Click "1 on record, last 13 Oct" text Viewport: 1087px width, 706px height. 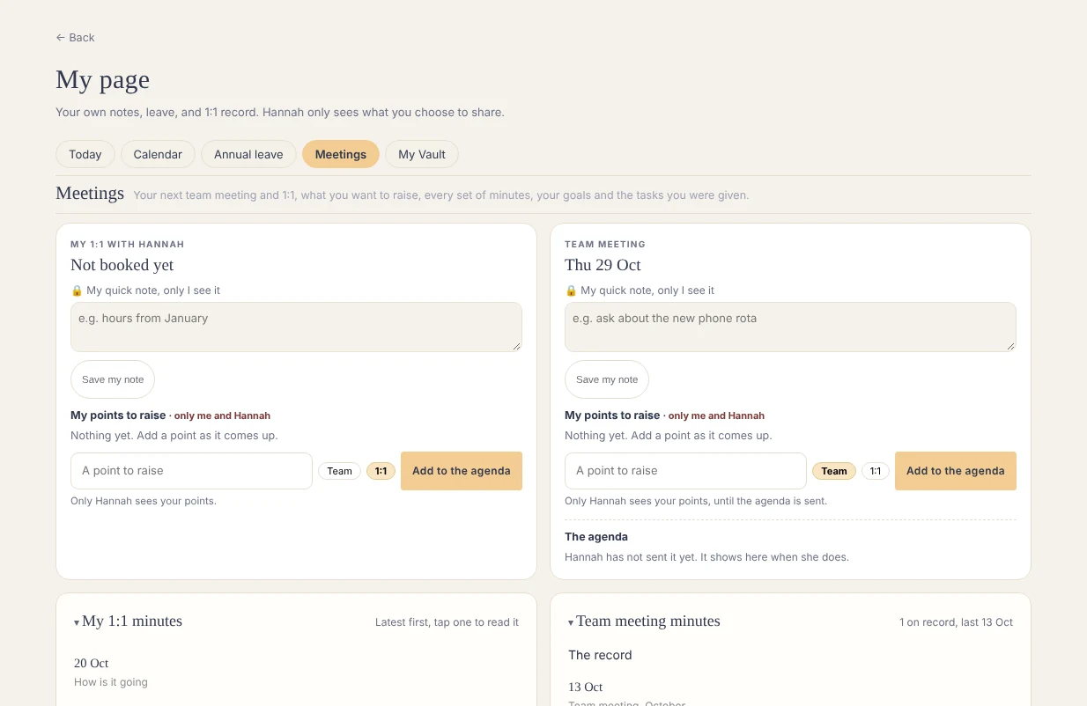point(956,622)
